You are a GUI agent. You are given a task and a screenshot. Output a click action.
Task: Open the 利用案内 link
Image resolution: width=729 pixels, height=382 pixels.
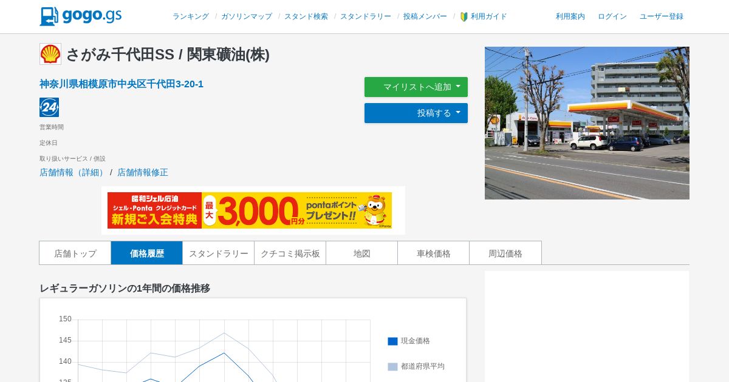[570, 16]
